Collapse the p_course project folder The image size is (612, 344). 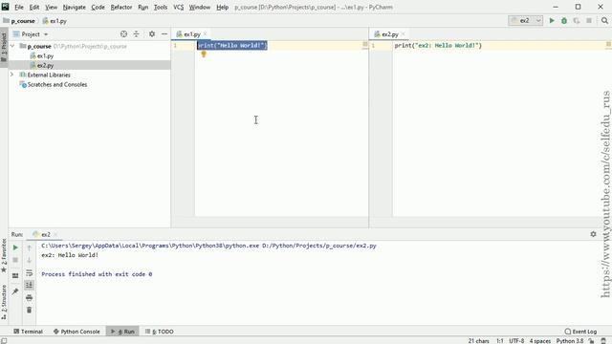(12, 46)
